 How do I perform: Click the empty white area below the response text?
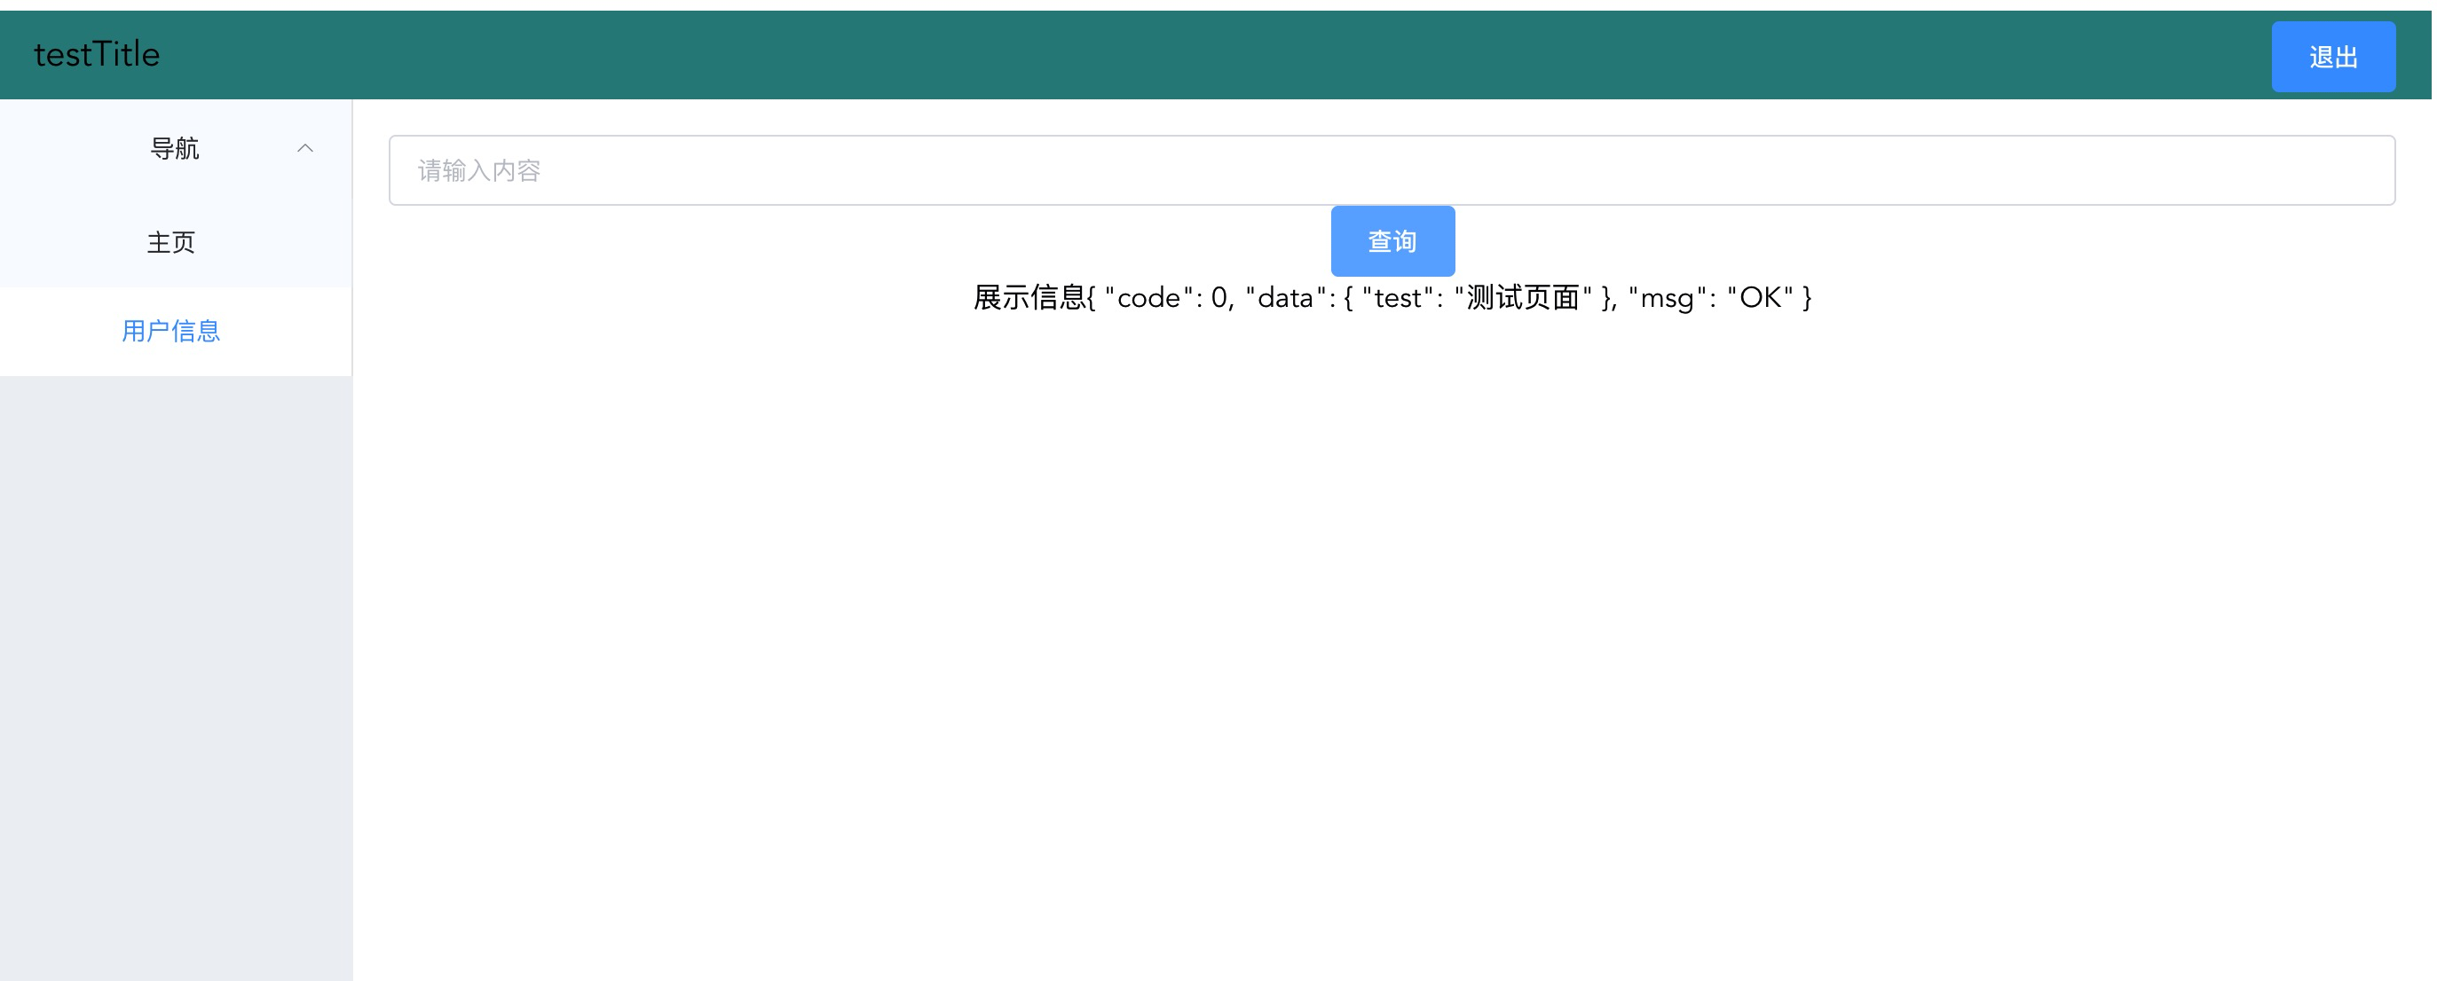pyautogui.click(x=1391, y=615)
